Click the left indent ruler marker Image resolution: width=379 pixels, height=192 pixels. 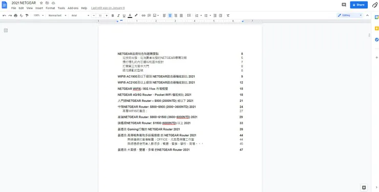pyautogui.click(x=117, y=22)
